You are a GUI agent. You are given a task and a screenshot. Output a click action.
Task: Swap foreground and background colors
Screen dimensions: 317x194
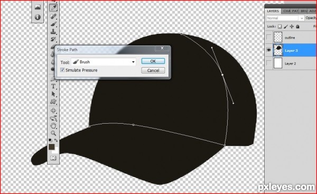click(56, 140)
